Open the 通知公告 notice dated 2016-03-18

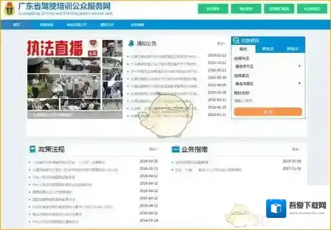click(165, 94)
